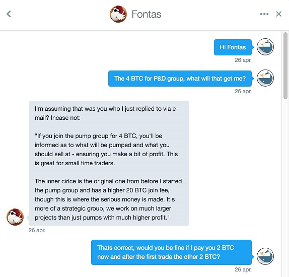The height and width of the screenshot is (277, 289).
Task: Select the 'Thats correct' blue message bubble
Action: coord(171,252)
